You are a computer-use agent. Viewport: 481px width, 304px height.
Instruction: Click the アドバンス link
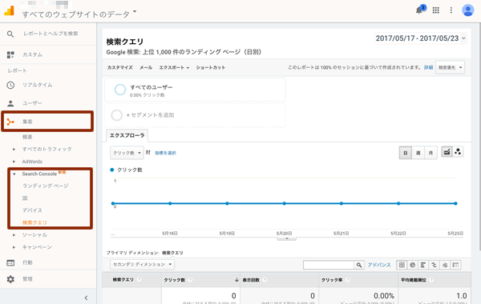pyautogui.click(x=379, y=265)
